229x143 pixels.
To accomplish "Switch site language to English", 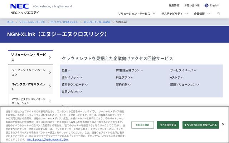I will (x=214, y=5).
